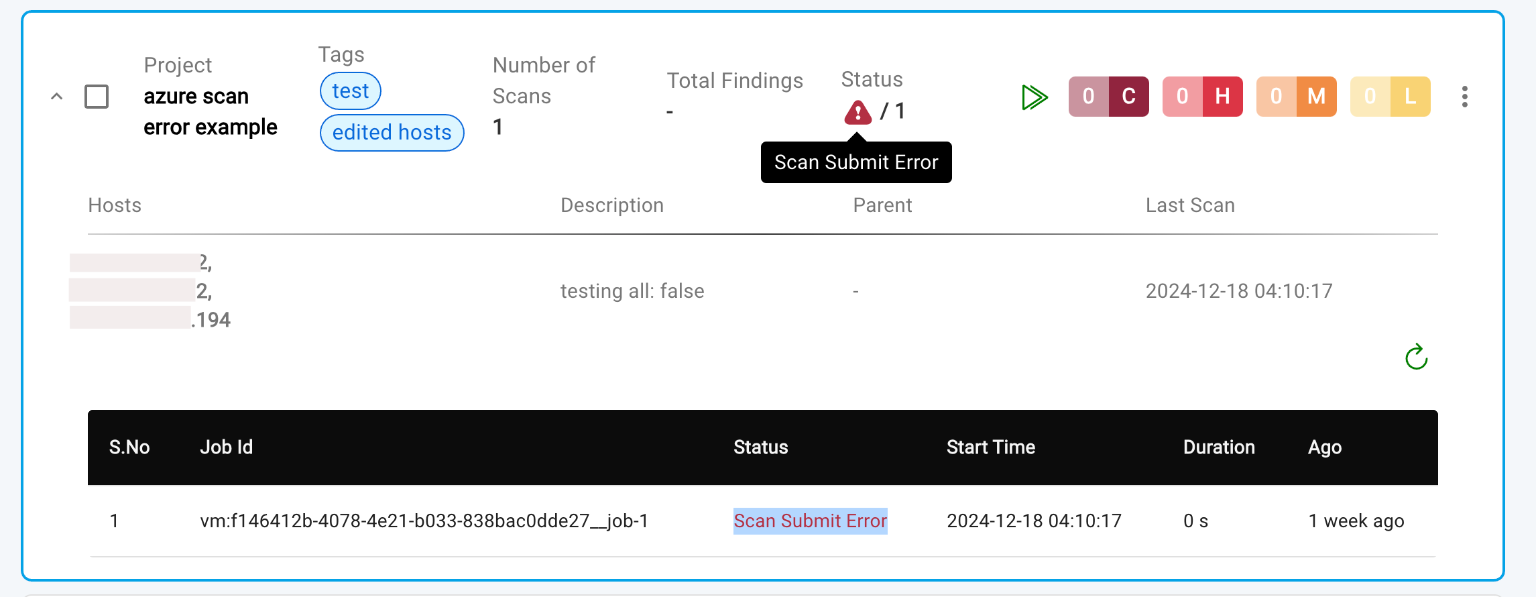Select the test tag
Viewport: 1536px width, 597px height.
[x=350, y=91]
